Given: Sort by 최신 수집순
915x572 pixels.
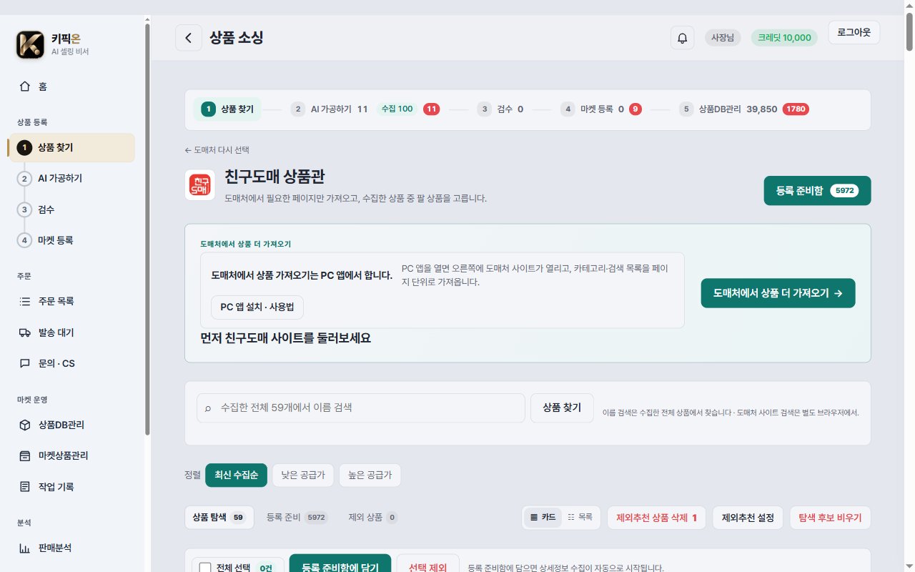Looking at the screenshot, I should [x=236, y=475].
